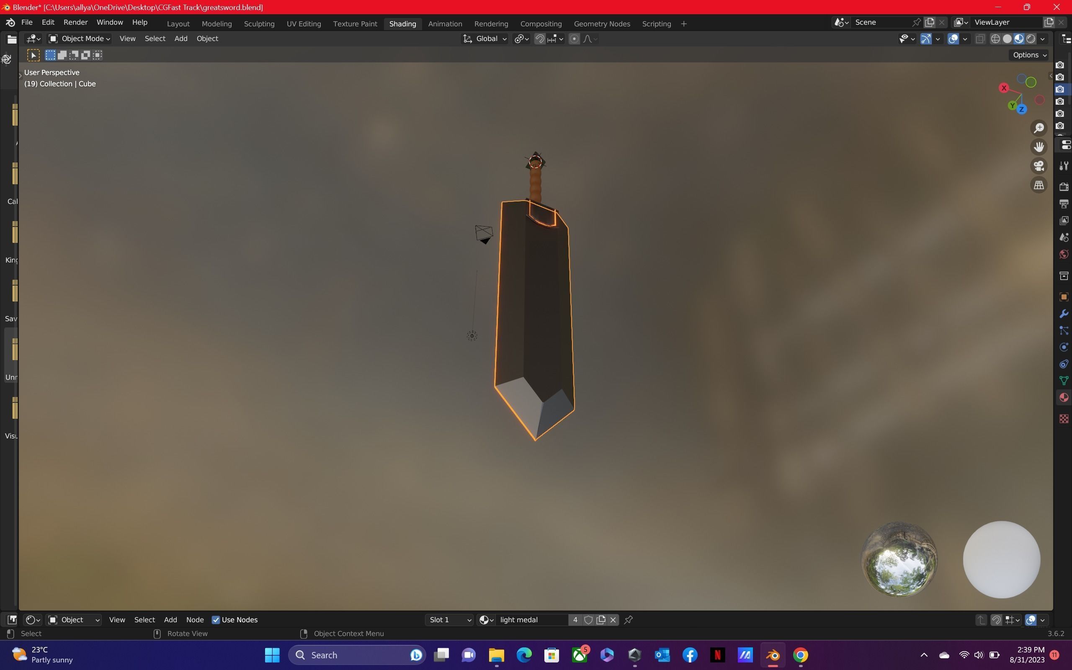This screenshot has height=670, width=1072.
Task: Open the Global transform orientation dropdown
Action: tap(484, 39)
